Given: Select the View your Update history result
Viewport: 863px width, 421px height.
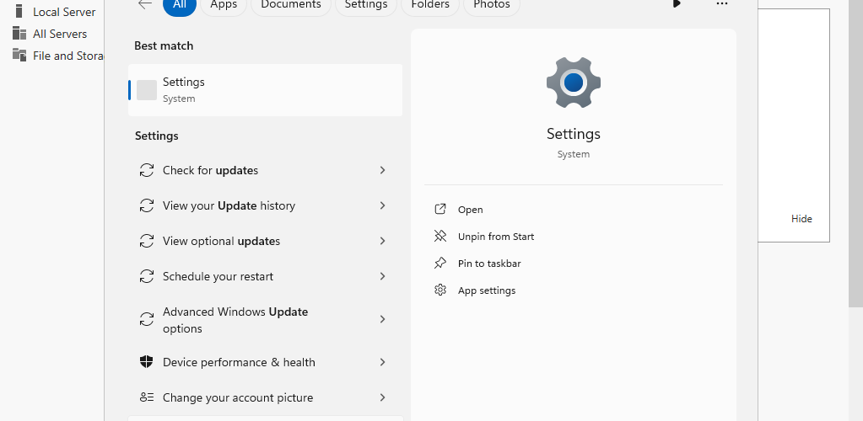Looking at the screenshot, I should (265, 205).
